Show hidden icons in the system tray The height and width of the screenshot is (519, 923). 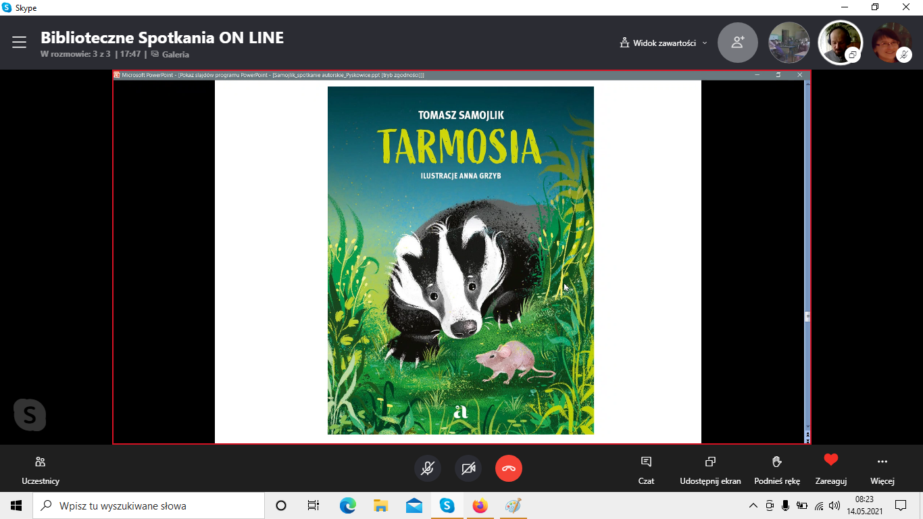click(753, 505)
